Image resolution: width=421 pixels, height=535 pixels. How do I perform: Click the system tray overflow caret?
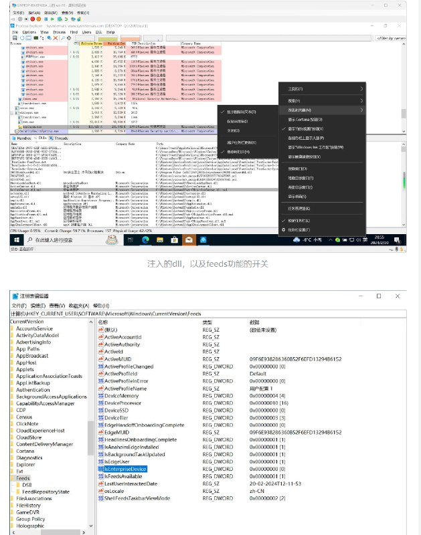tap(330, 240)
